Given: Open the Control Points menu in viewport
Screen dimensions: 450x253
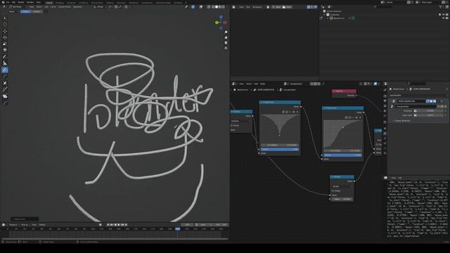Looking at the screenshot, I should 65,7.
